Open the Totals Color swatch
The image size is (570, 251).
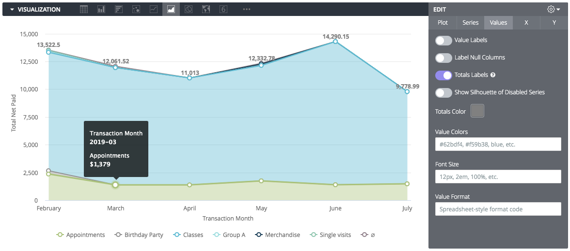coord(477,111)
